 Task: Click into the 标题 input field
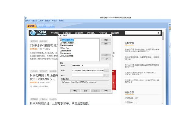[x=90, y=65]
